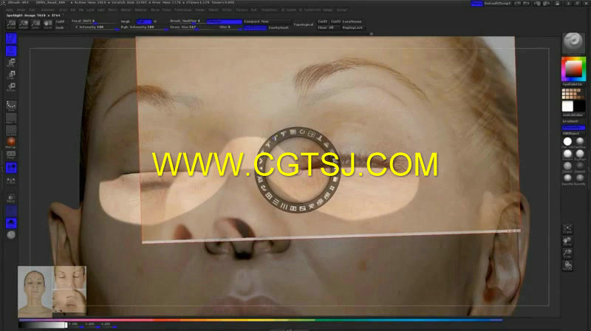Adjust the Brush Modifier slider

tap(187, 21)
